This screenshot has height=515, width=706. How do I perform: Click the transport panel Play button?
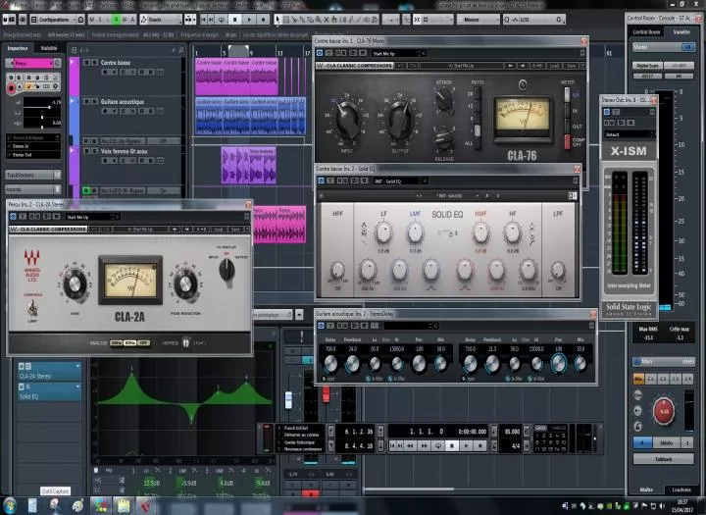(x=466, y=445)
